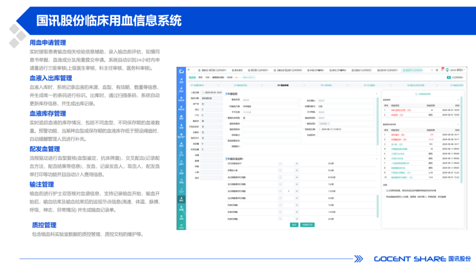The image size is (476, 268).
Task: Increase quantity for 浓缩血小板 row
Action: [297, 171]
